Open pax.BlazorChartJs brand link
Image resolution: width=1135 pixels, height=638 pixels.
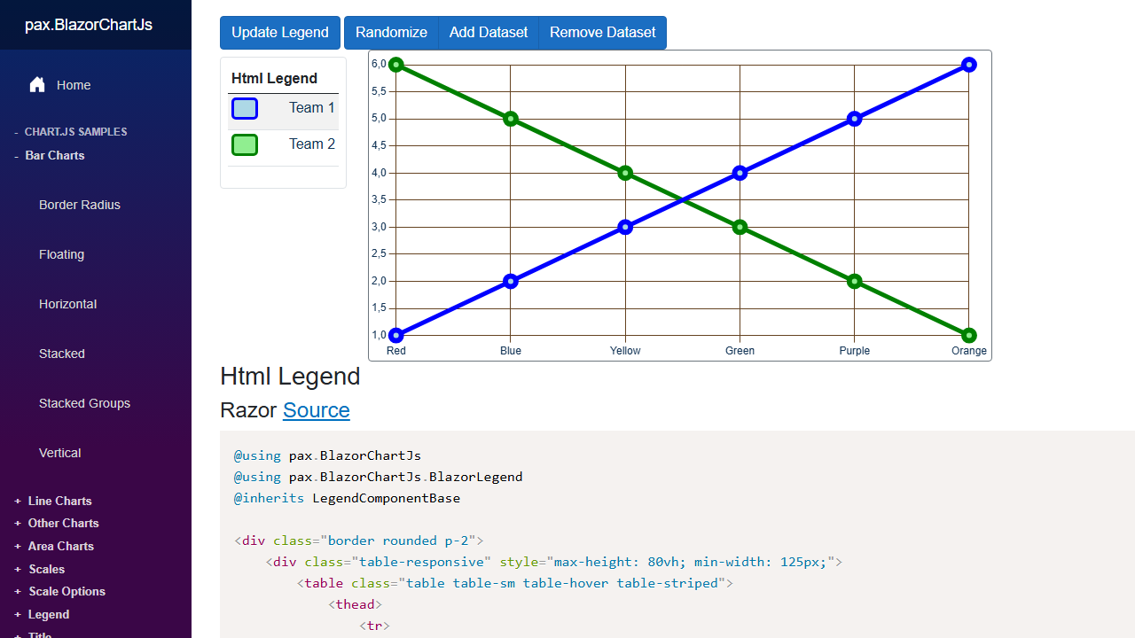coord(89,25)
